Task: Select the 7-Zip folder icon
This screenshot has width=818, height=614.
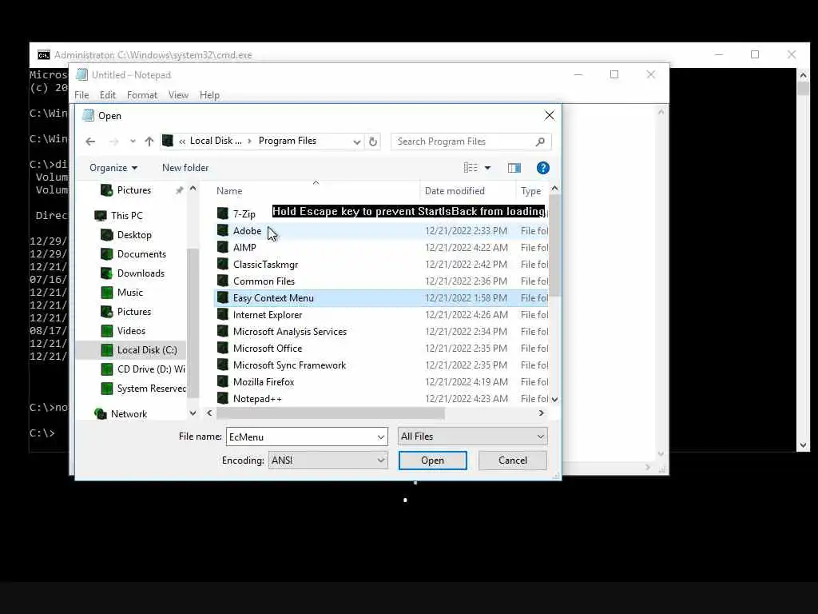Action: (223, 213)
